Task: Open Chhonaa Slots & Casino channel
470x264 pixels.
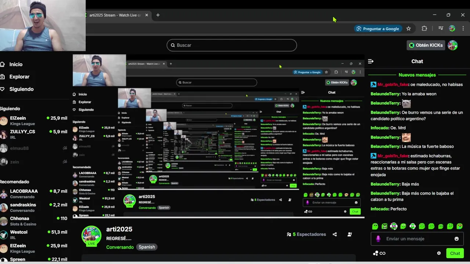Action: pos(34,221)
